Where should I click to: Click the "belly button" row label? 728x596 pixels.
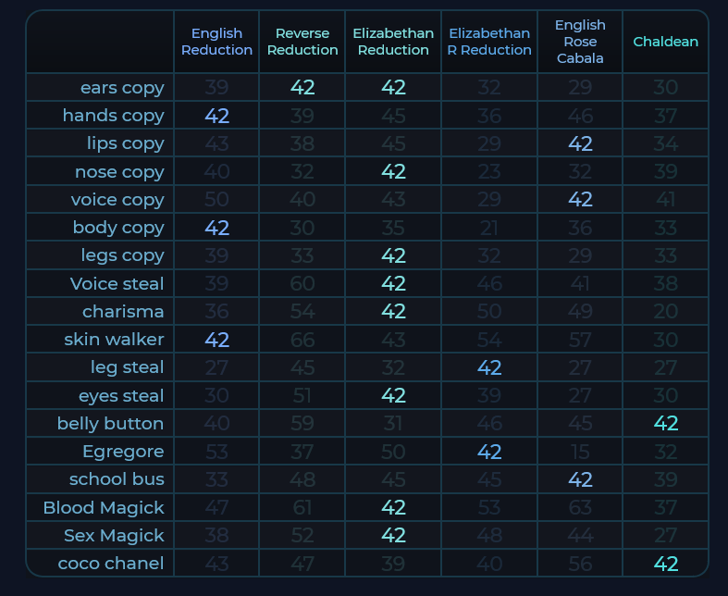(x=110, y=424)
